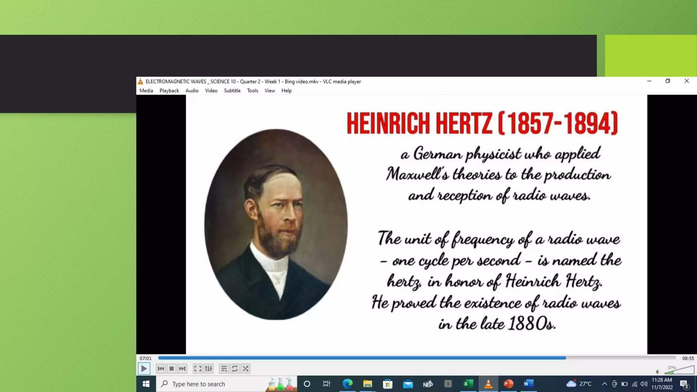Close the VLC media player window
The image size is (697, 392).
pyautogui.click(x=686, y=81)
